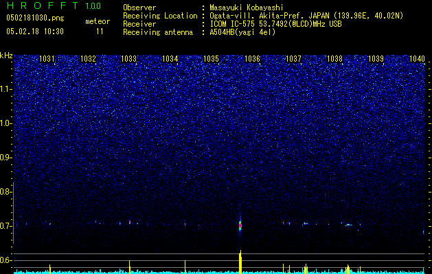Screen dimensions: 432x274
Task: Click time marker 1036
Action: 252,59
